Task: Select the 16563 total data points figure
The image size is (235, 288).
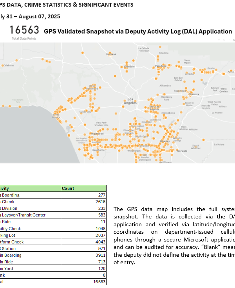Action: pyautogui.click(x=24, y=30)
